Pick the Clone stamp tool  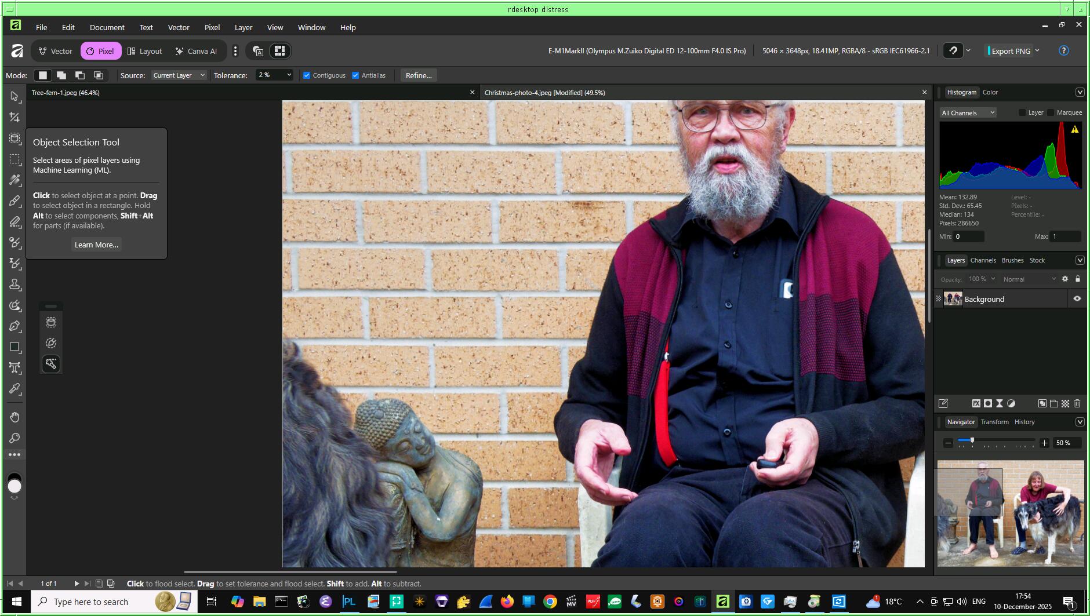[x=14, y=285]
